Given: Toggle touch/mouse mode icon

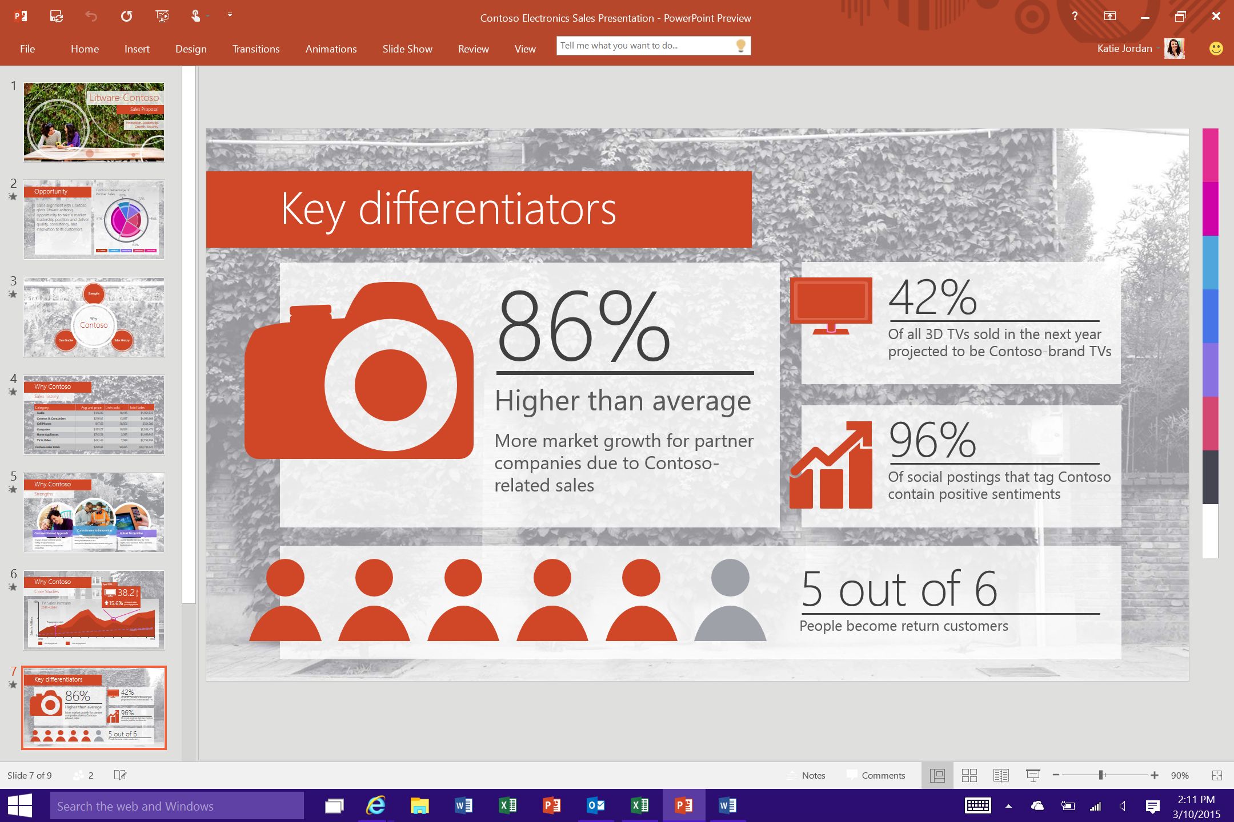Looking at the screenshot, I should pyautogui.click(x=196, y=16).
